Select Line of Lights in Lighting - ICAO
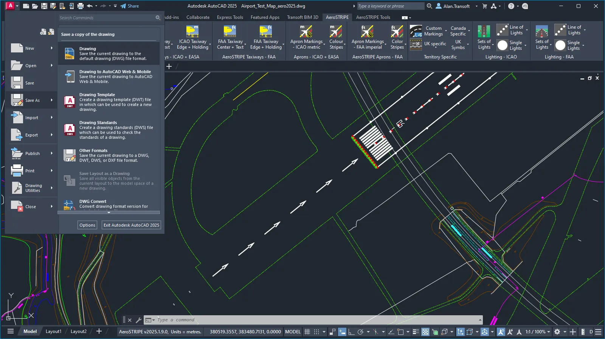This screenshot has height=339, width=605. point(512,30)
